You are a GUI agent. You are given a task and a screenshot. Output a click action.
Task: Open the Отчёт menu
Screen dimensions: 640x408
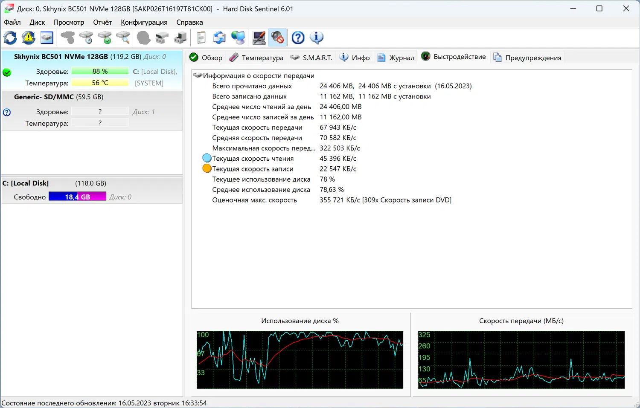102,22
